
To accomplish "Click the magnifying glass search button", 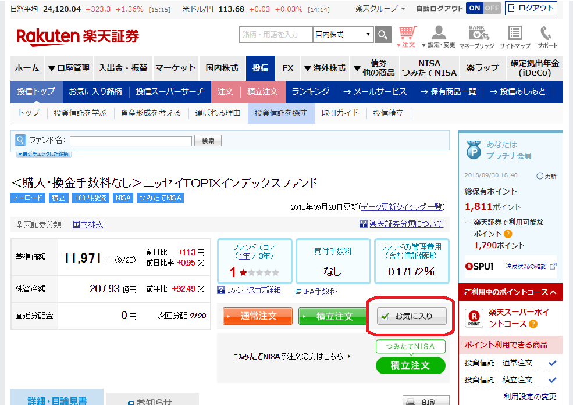I will tap(382, 35).
